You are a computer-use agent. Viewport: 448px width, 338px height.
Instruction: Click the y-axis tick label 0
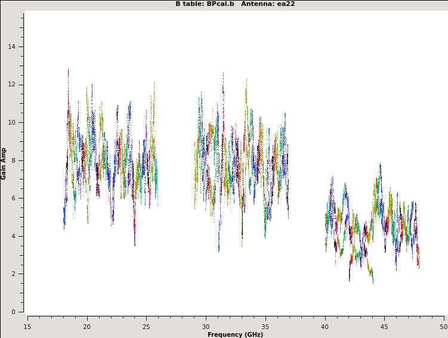pos(14,312)
